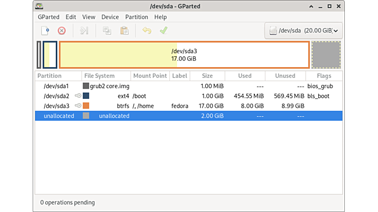Click the File System column header
The height and width of the screenshot is (212, 378).
tap(100, 76)
